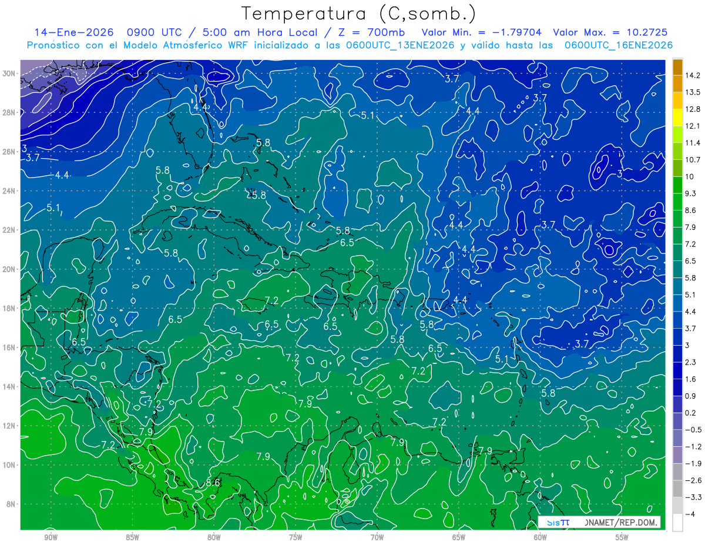Click the 12.1 value on the color scale
The width and height of the screenshot is (705, 545).
(693, 126)
